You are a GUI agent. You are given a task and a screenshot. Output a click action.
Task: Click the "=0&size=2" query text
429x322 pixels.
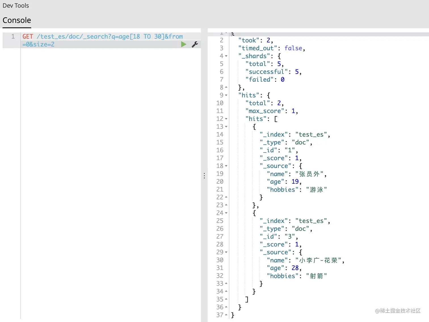coord(38,45)
